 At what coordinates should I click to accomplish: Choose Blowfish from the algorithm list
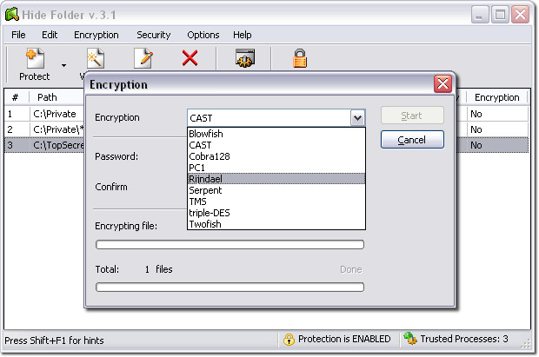(276, 134)
